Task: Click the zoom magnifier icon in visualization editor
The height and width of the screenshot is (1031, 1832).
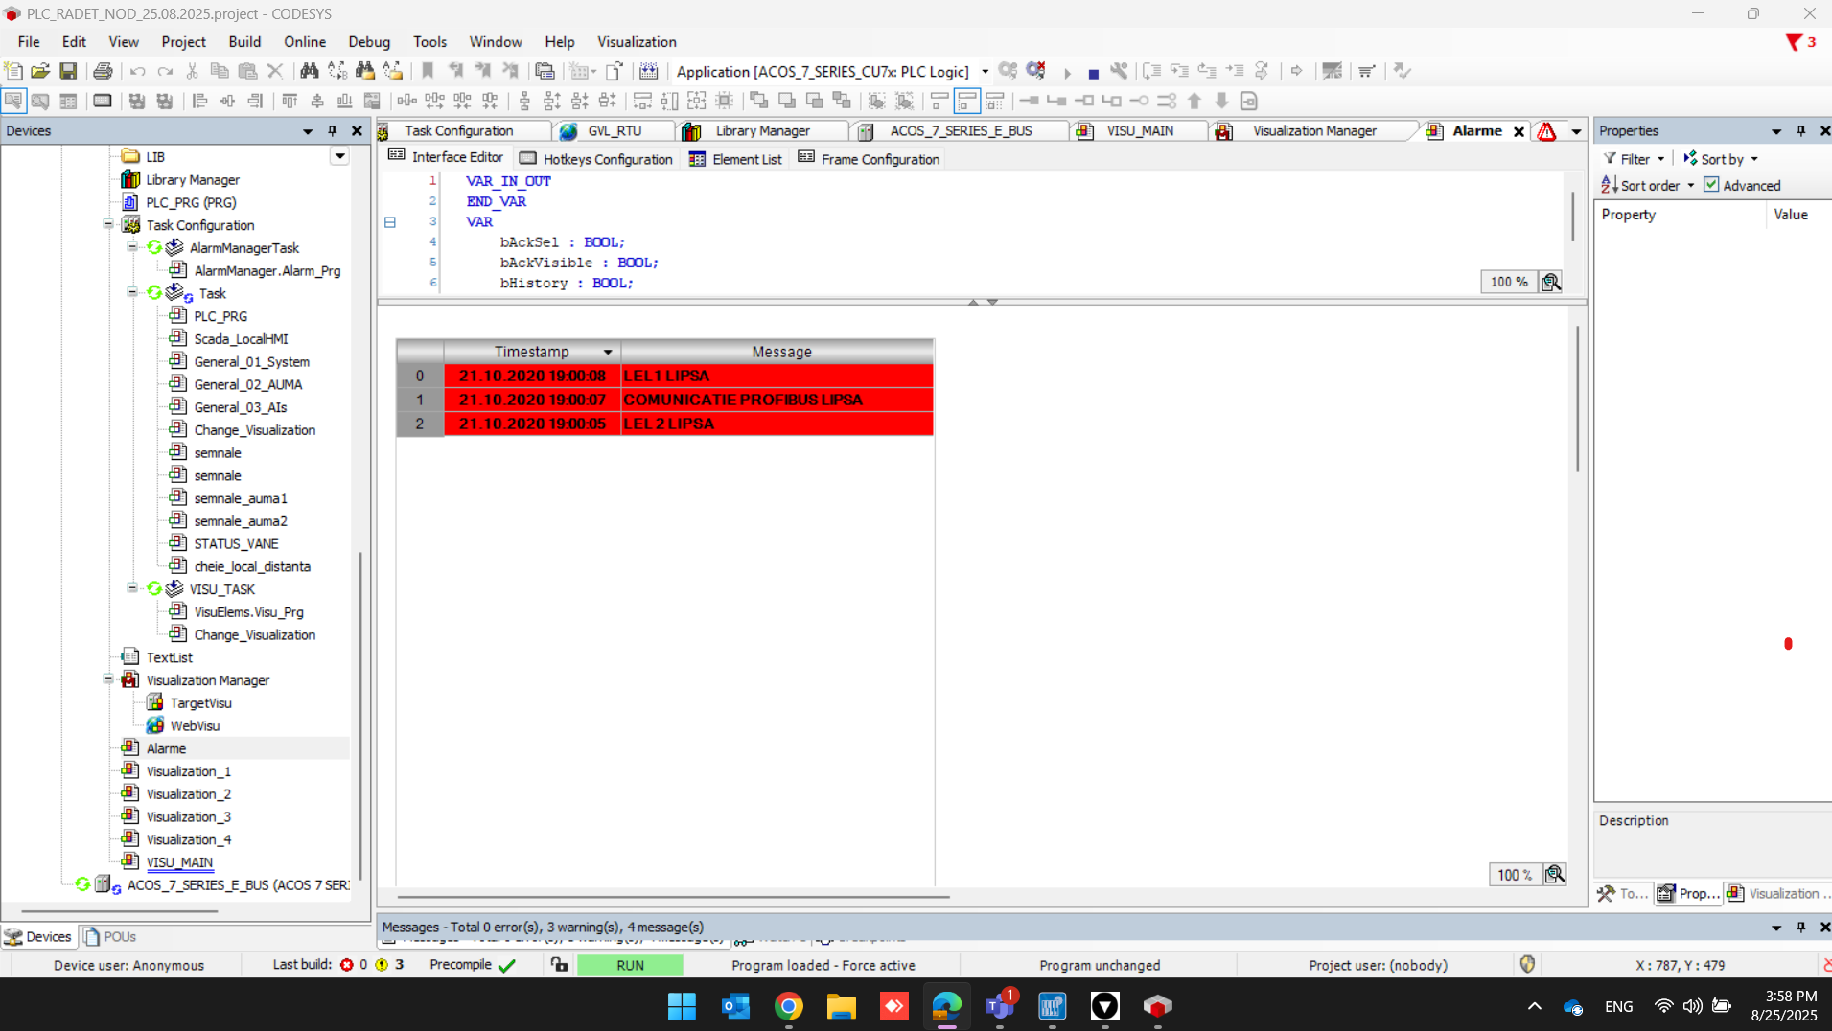Action: (x=1554, y=875)
